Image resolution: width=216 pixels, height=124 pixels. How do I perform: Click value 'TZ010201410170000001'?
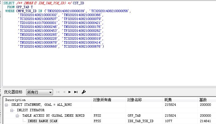coord(38,23)
